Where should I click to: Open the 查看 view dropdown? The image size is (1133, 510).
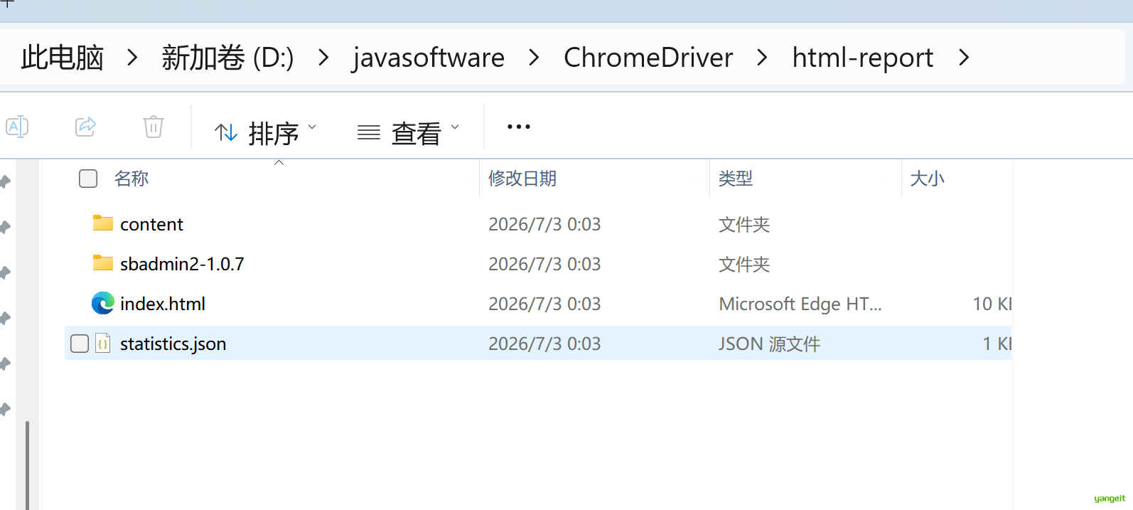pos(409,133)
